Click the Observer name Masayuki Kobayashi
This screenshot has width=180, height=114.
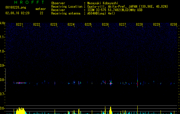coord(103,3)
